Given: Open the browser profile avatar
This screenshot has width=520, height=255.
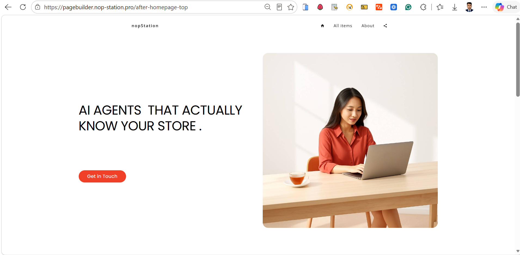Looking at the screenshot, I should coord(469,7).
